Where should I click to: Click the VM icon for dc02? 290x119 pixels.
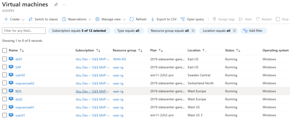coord(11,99)
